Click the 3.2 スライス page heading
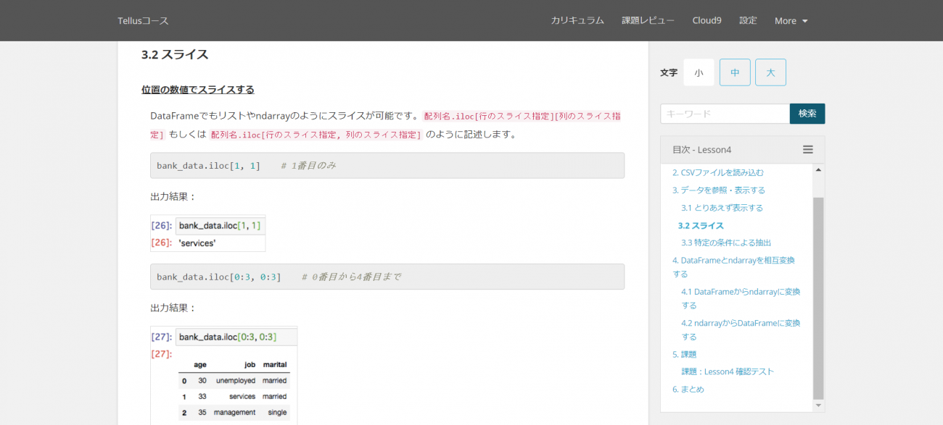This screenshot has width=943, height=425. click(175, 54)
